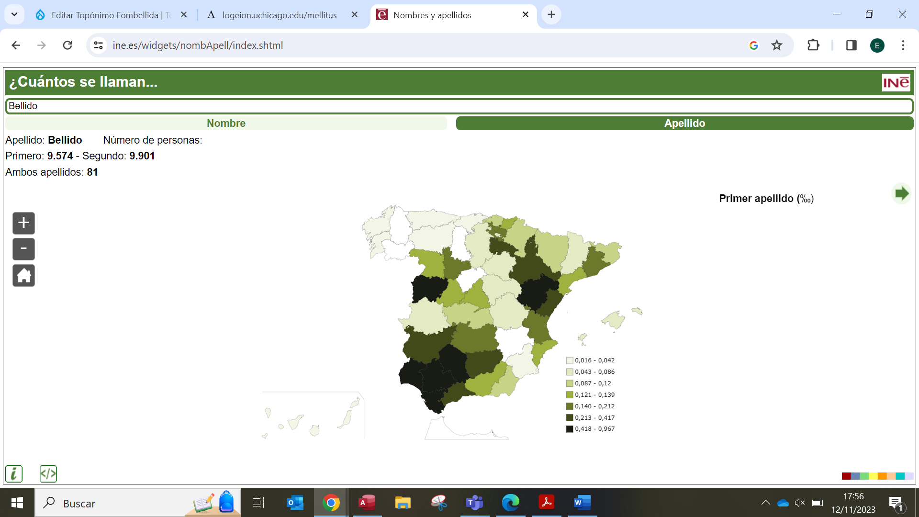Go to next map with green arrow
Image resolution: width=919 pixels, height=517 pixels.
coord(901,194)
